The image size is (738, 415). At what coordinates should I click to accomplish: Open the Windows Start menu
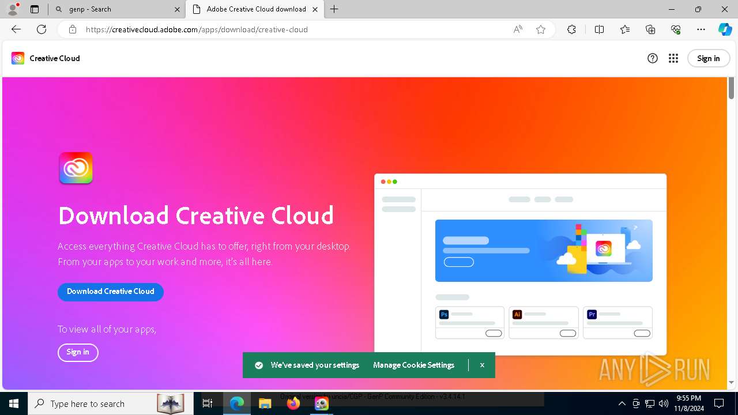14,403
